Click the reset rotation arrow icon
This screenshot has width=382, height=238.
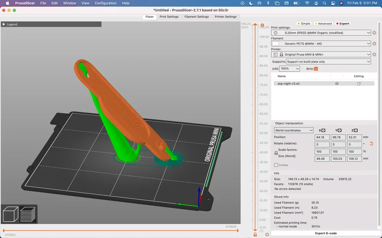coord(371,144)
